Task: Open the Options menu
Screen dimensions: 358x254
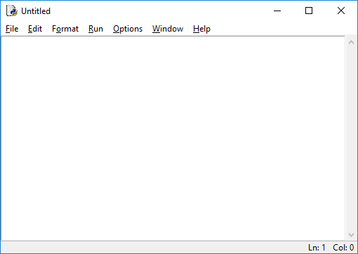Action: click(128, 29)
